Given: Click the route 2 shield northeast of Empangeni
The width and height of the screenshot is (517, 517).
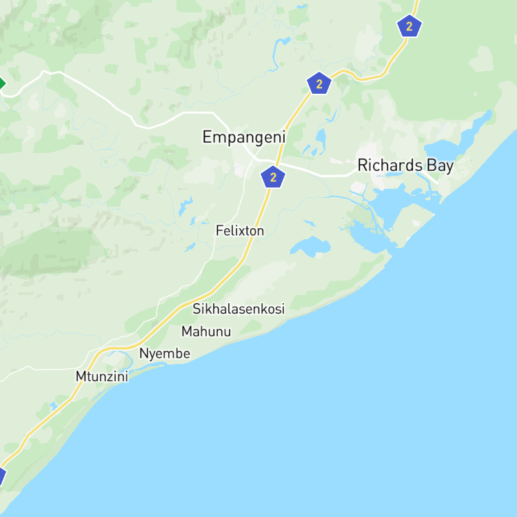Looking at the screenshot, I should (x=319, y=83).
